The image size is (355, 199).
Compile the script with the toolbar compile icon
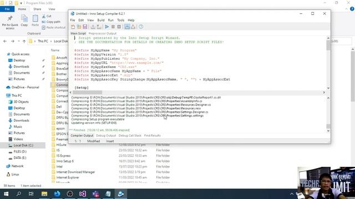pos(93,27)
